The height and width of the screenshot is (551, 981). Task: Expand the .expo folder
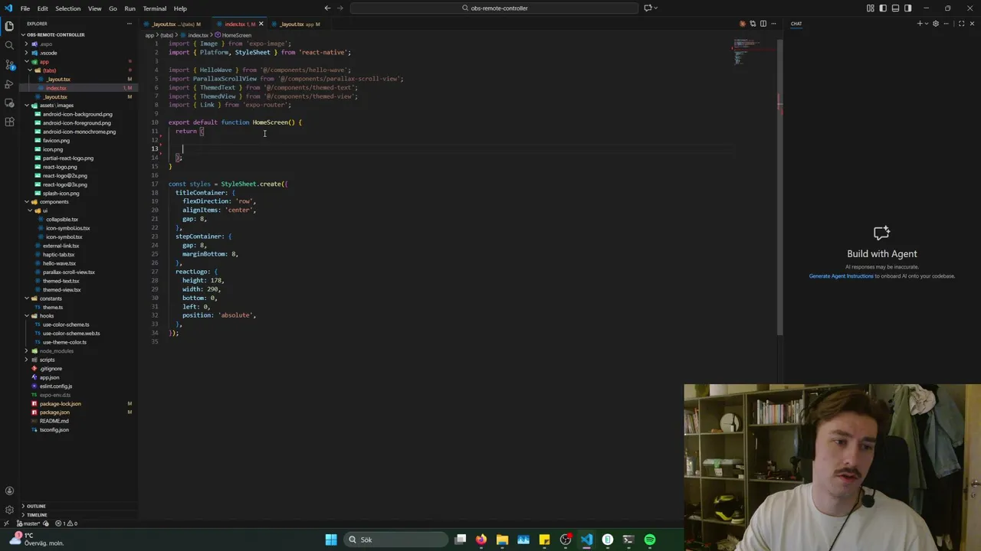tap(77, 44)
